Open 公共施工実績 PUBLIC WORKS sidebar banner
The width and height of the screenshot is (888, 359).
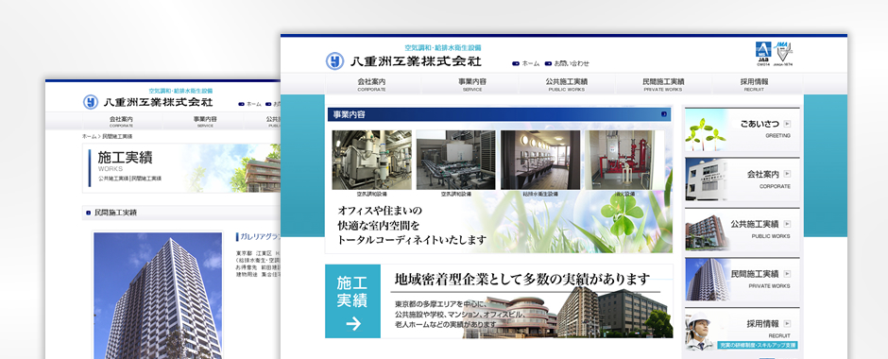(x=742, y=230)
